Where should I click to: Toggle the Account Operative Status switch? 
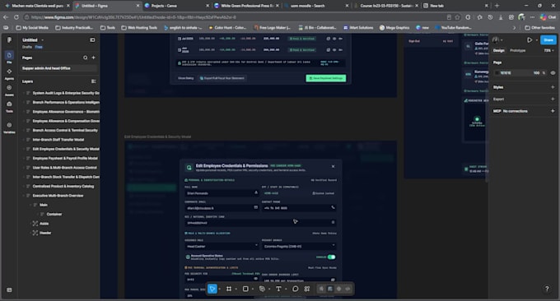pos(331,257)
